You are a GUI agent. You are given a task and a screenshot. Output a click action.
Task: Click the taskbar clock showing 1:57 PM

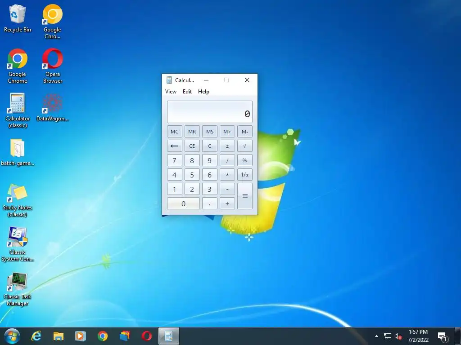(418, 336)
